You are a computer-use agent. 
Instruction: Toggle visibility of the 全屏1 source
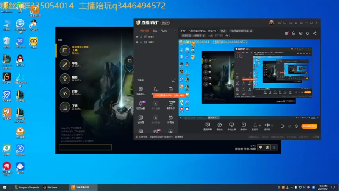tap(137, 42)
